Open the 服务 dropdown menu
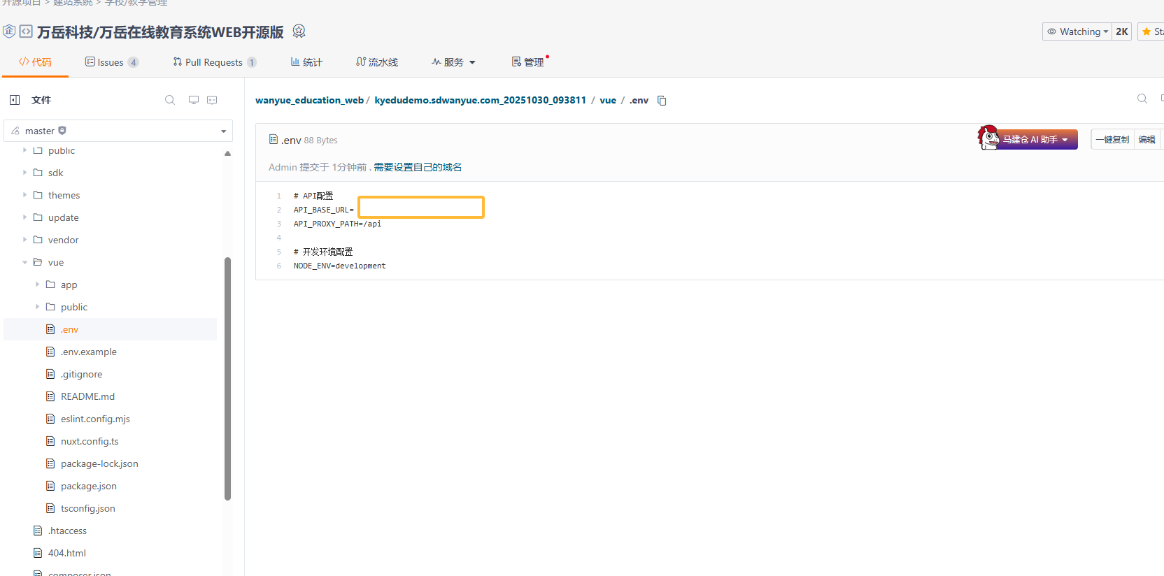This screenshot has width=1164, height=576. [x=453, y=62]
